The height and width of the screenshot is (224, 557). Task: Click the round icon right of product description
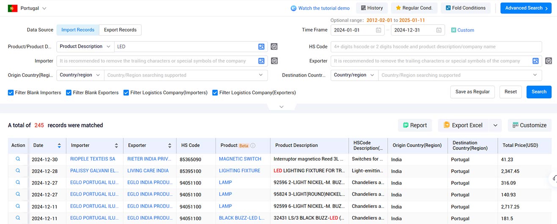pyautogui.click(x=274, y=46)
